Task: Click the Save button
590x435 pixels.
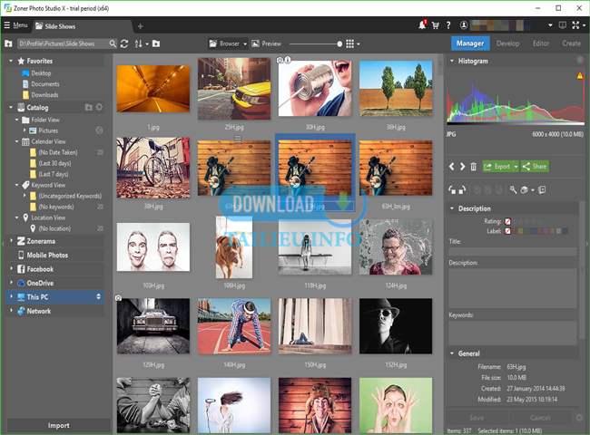Action: click(477, 418)
